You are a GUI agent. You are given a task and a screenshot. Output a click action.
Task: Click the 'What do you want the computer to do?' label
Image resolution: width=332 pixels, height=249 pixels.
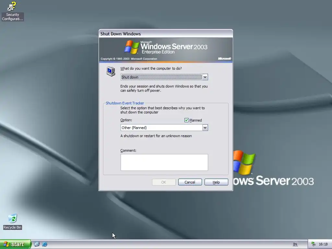[151, 68]
